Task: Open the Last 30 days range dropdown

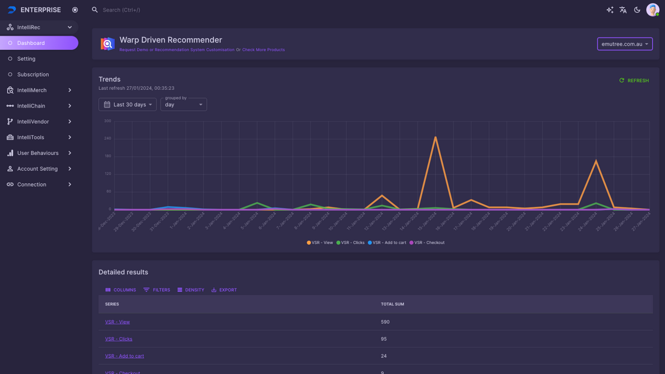Action: pyautogui.click(x=127, y=104)
